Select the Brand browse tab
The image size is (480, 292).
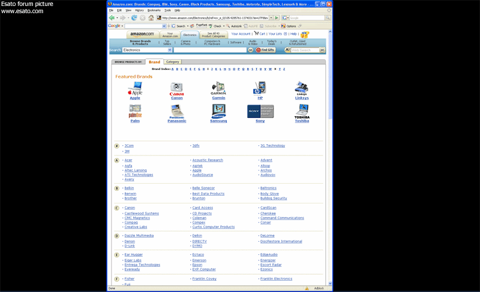(154, 62)
